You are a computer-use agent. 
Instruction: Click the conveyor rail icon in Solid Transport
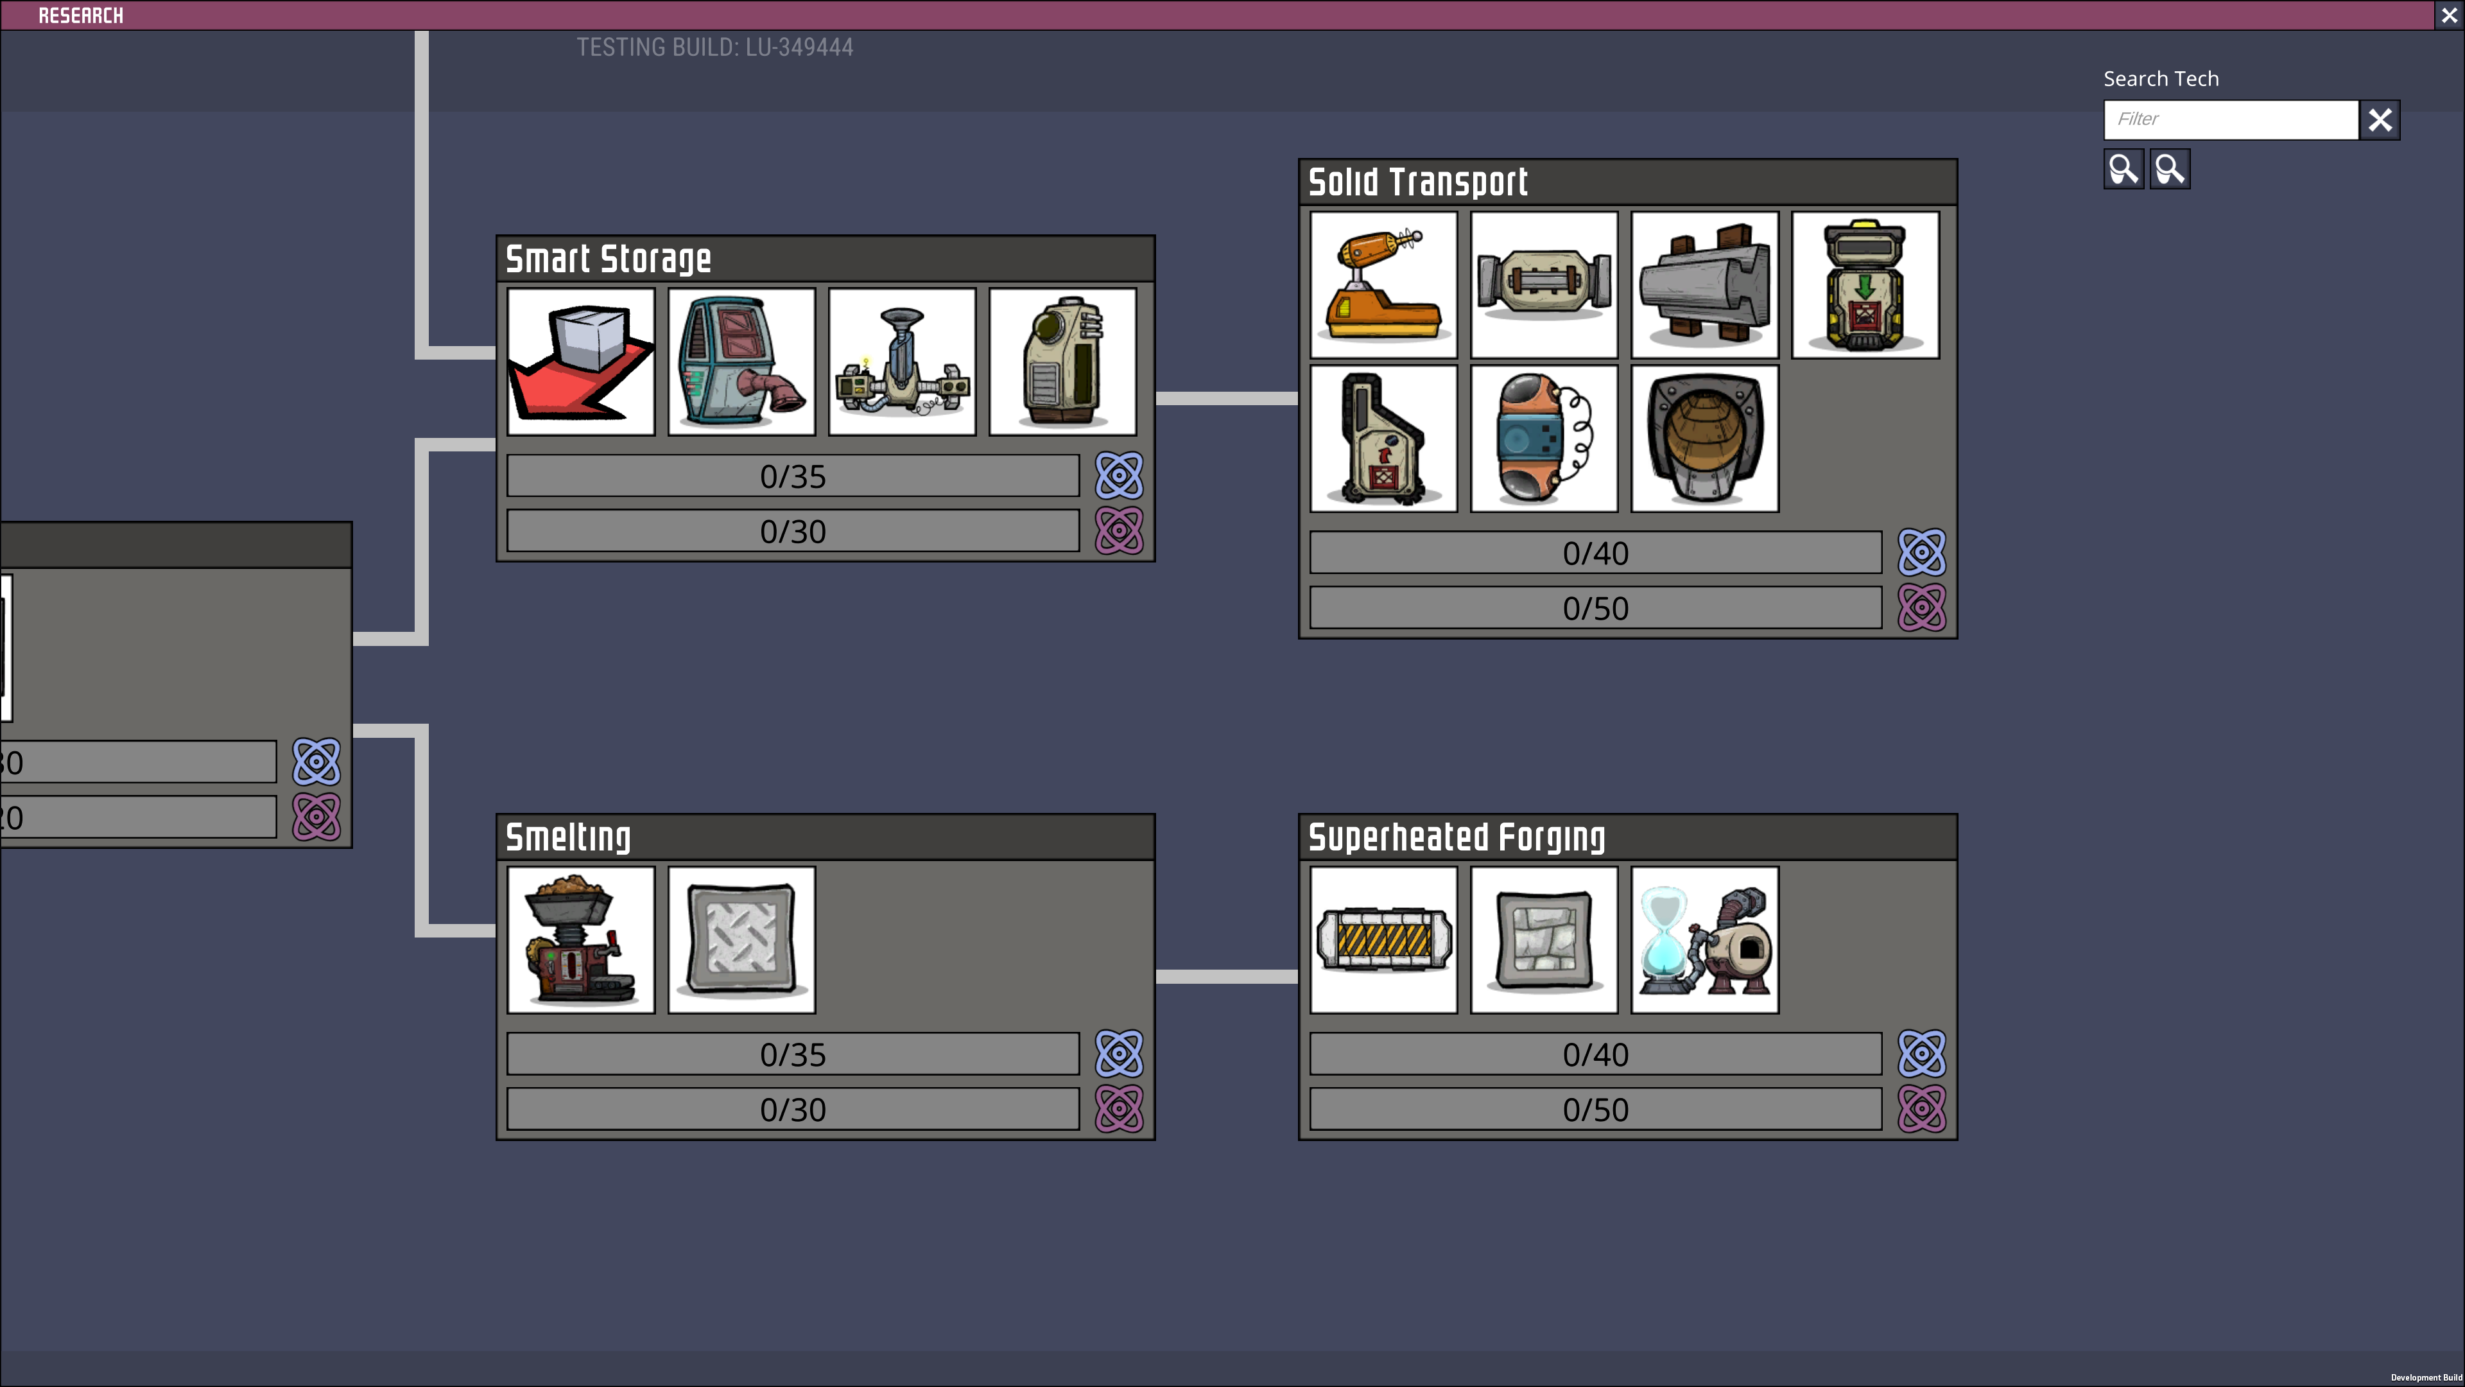(x=1543, y=284)
